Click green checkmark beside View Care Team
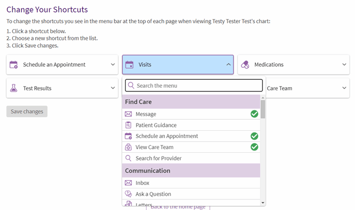This screenshot has width=355, height=210. pyautogui.click(x=254, y=147)
